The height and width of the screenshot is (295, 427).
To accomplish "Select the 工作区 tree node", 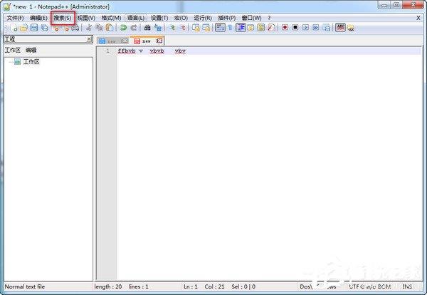I will point(31,62).
